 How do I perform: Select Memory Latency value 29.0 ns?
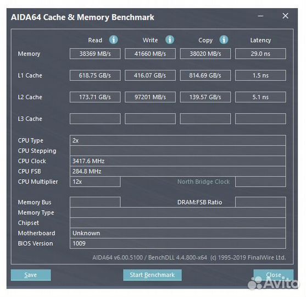click(260, 54)
